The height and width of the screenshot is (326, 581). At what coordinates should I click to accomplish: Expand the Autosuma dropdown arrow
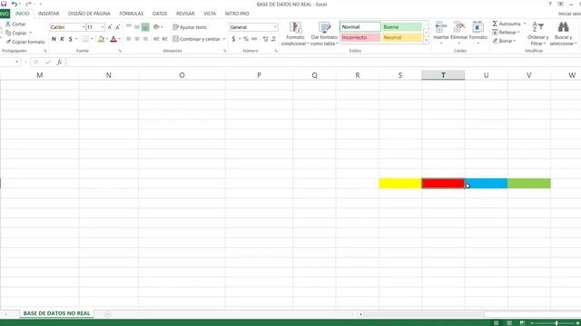click(x=525, y=24)
